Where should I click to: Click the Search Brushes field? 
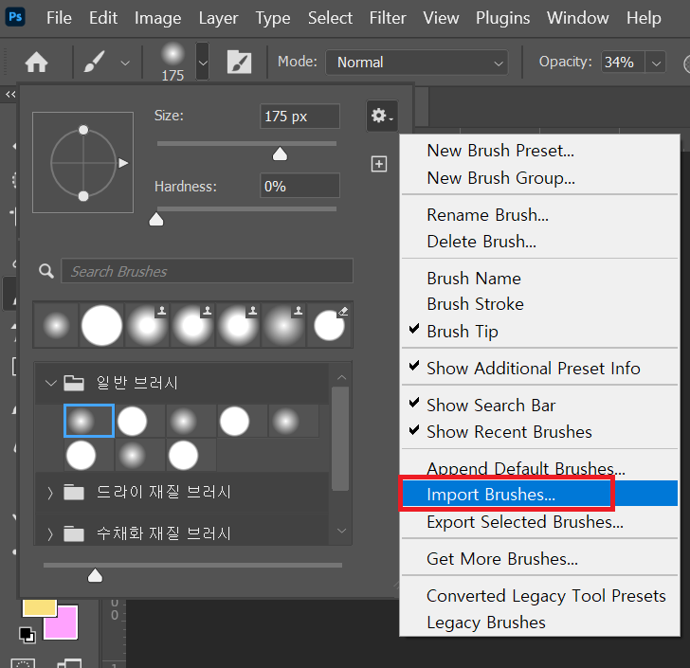pos(207,271)
